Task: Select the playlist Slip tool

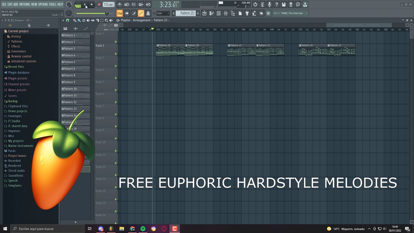Action: tap(93, 20)
